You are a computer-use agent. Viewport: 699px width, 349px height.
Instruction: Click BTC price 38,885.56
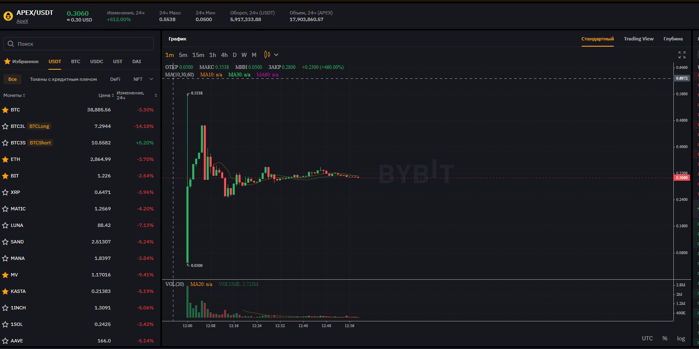(99, 110)
